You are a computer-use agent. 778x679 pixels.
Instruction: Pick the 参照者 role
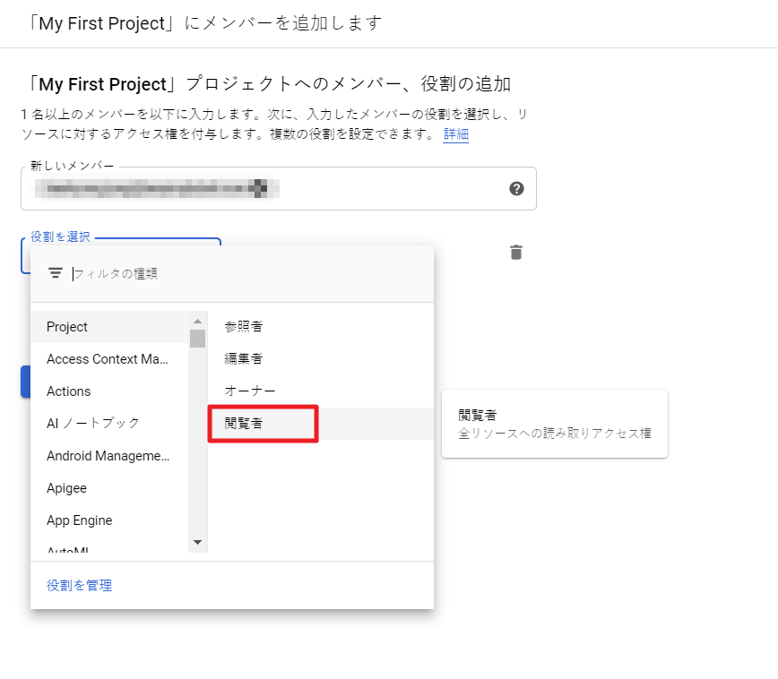click(244, 327)
